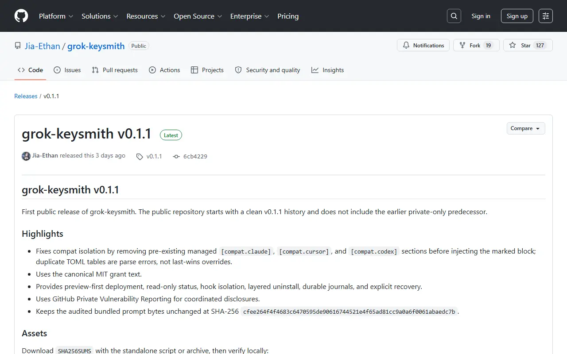Open the Actions tab
The image size is (567, 354).
click(x=164, y=70)
